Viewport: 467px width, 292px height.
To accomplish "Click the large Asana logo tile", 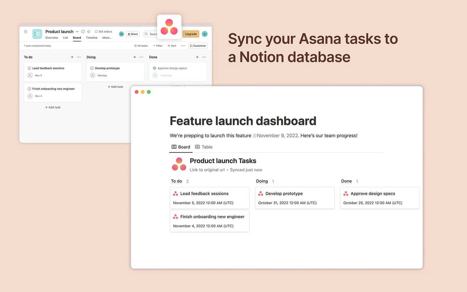I will pyautogui.click(x=169, y=27).
